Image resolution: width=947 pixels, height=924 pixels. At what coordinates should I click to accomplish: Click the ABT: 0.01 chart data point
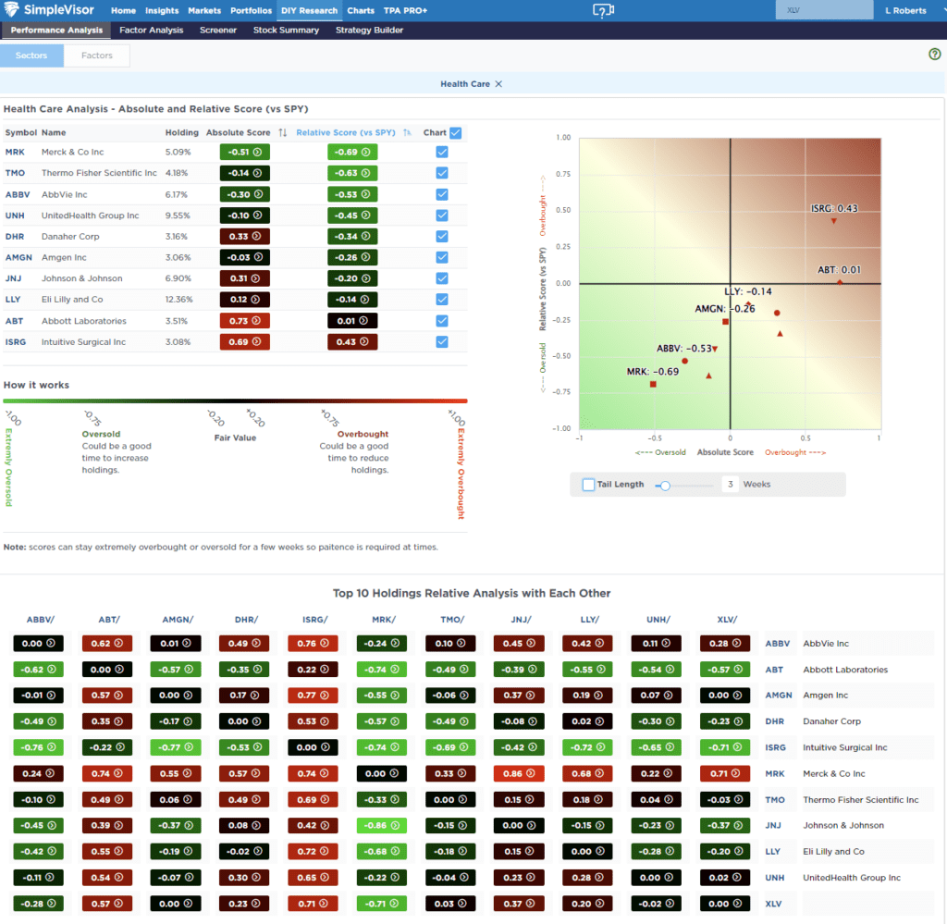pos(840,282)
